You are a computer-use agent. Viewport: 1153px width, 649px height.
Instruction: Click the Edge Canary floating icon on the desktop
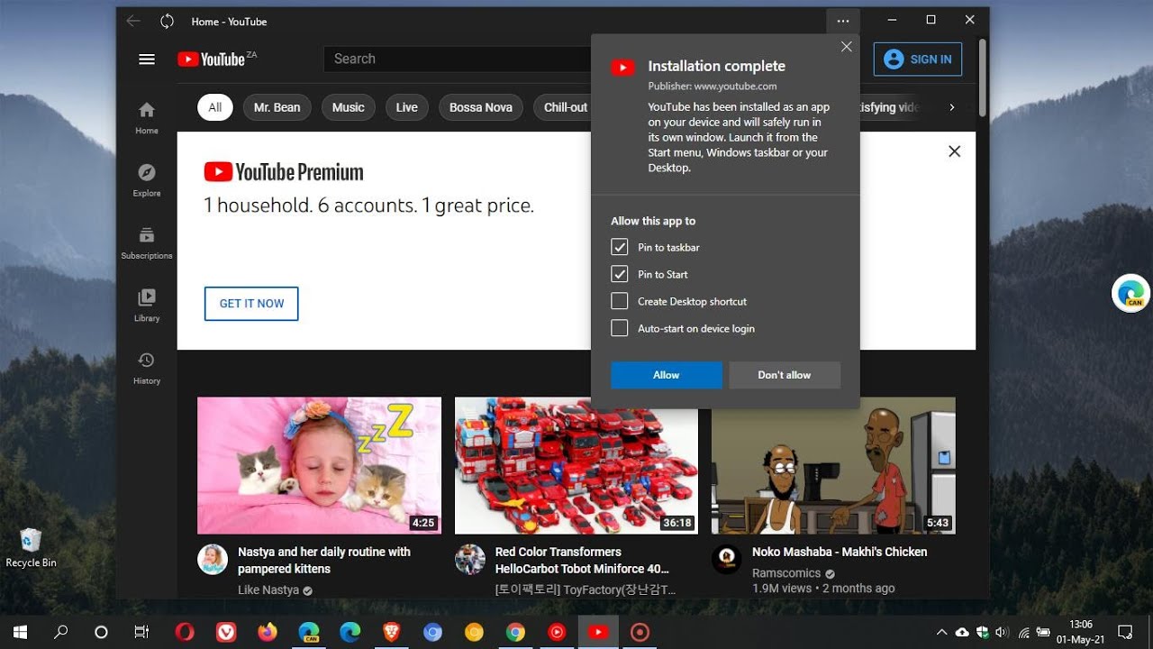pyautogui.click(x=1131, y=294)
